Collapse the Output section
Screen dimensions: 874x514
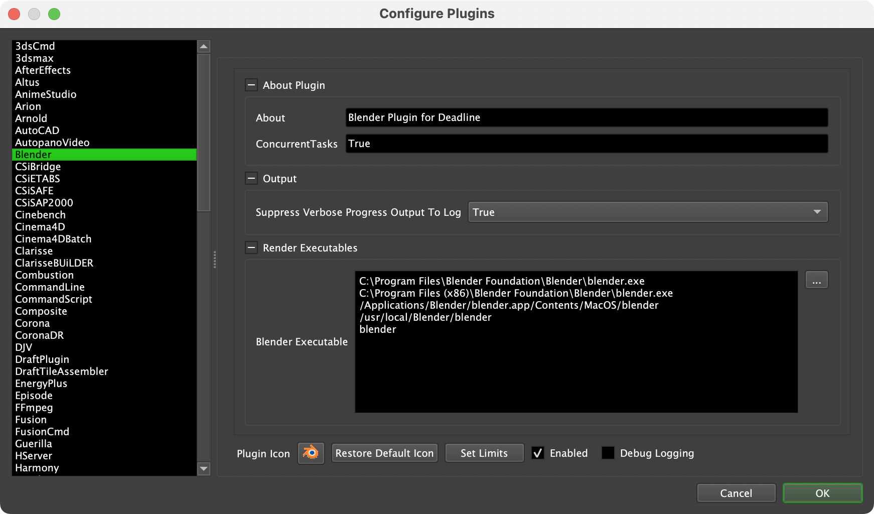pos(251,178)
